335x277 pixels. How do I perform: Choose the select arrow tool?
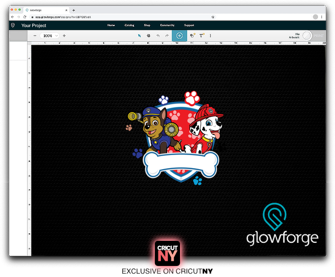tap(139, 36)
